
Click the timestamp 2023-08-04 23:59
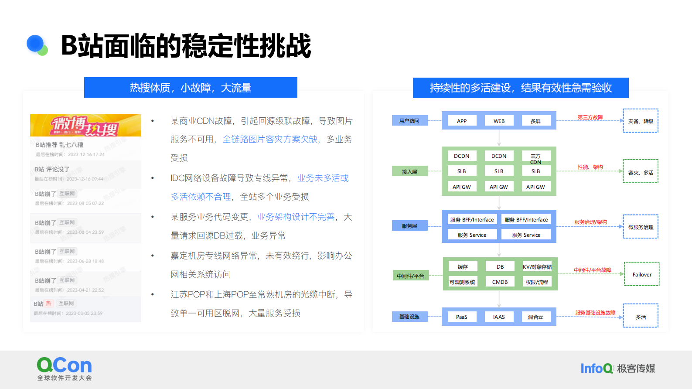[85, 232]
